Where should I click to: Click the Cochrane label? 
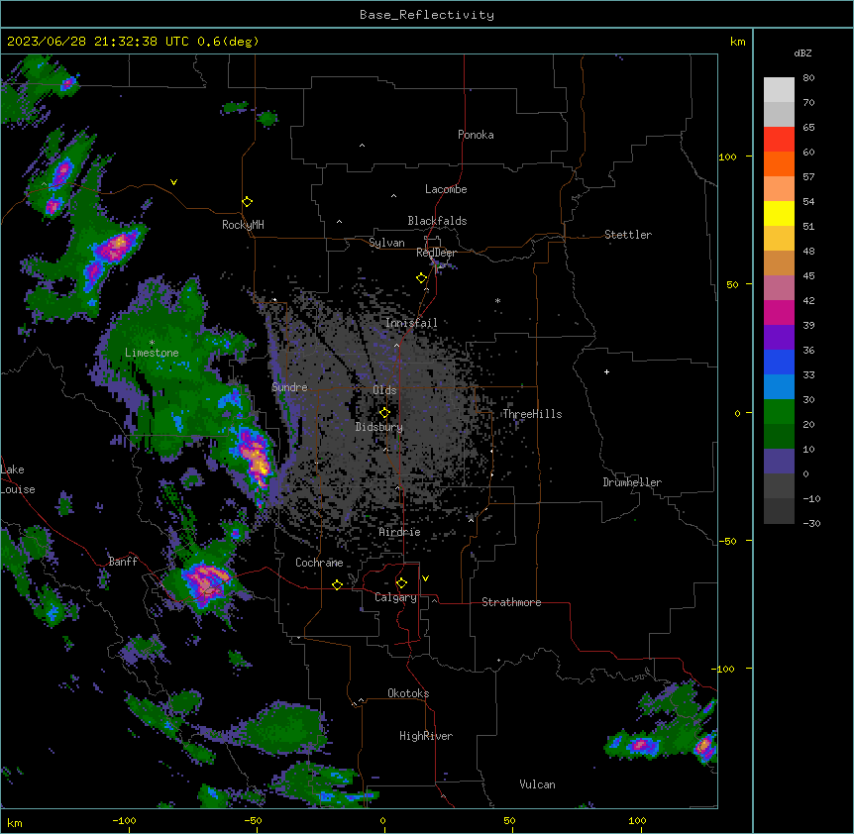point(319,563)
